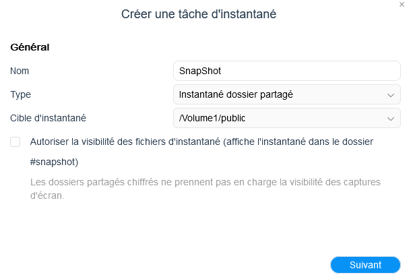411x277 pixels.
Task: Click the '#snapshot' text under the checkbox
Action: click(55, 162)
